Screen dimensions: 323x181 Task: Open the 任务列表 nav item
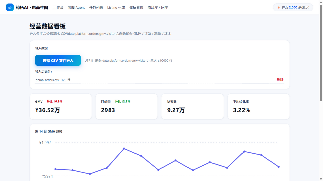(96, 7)
